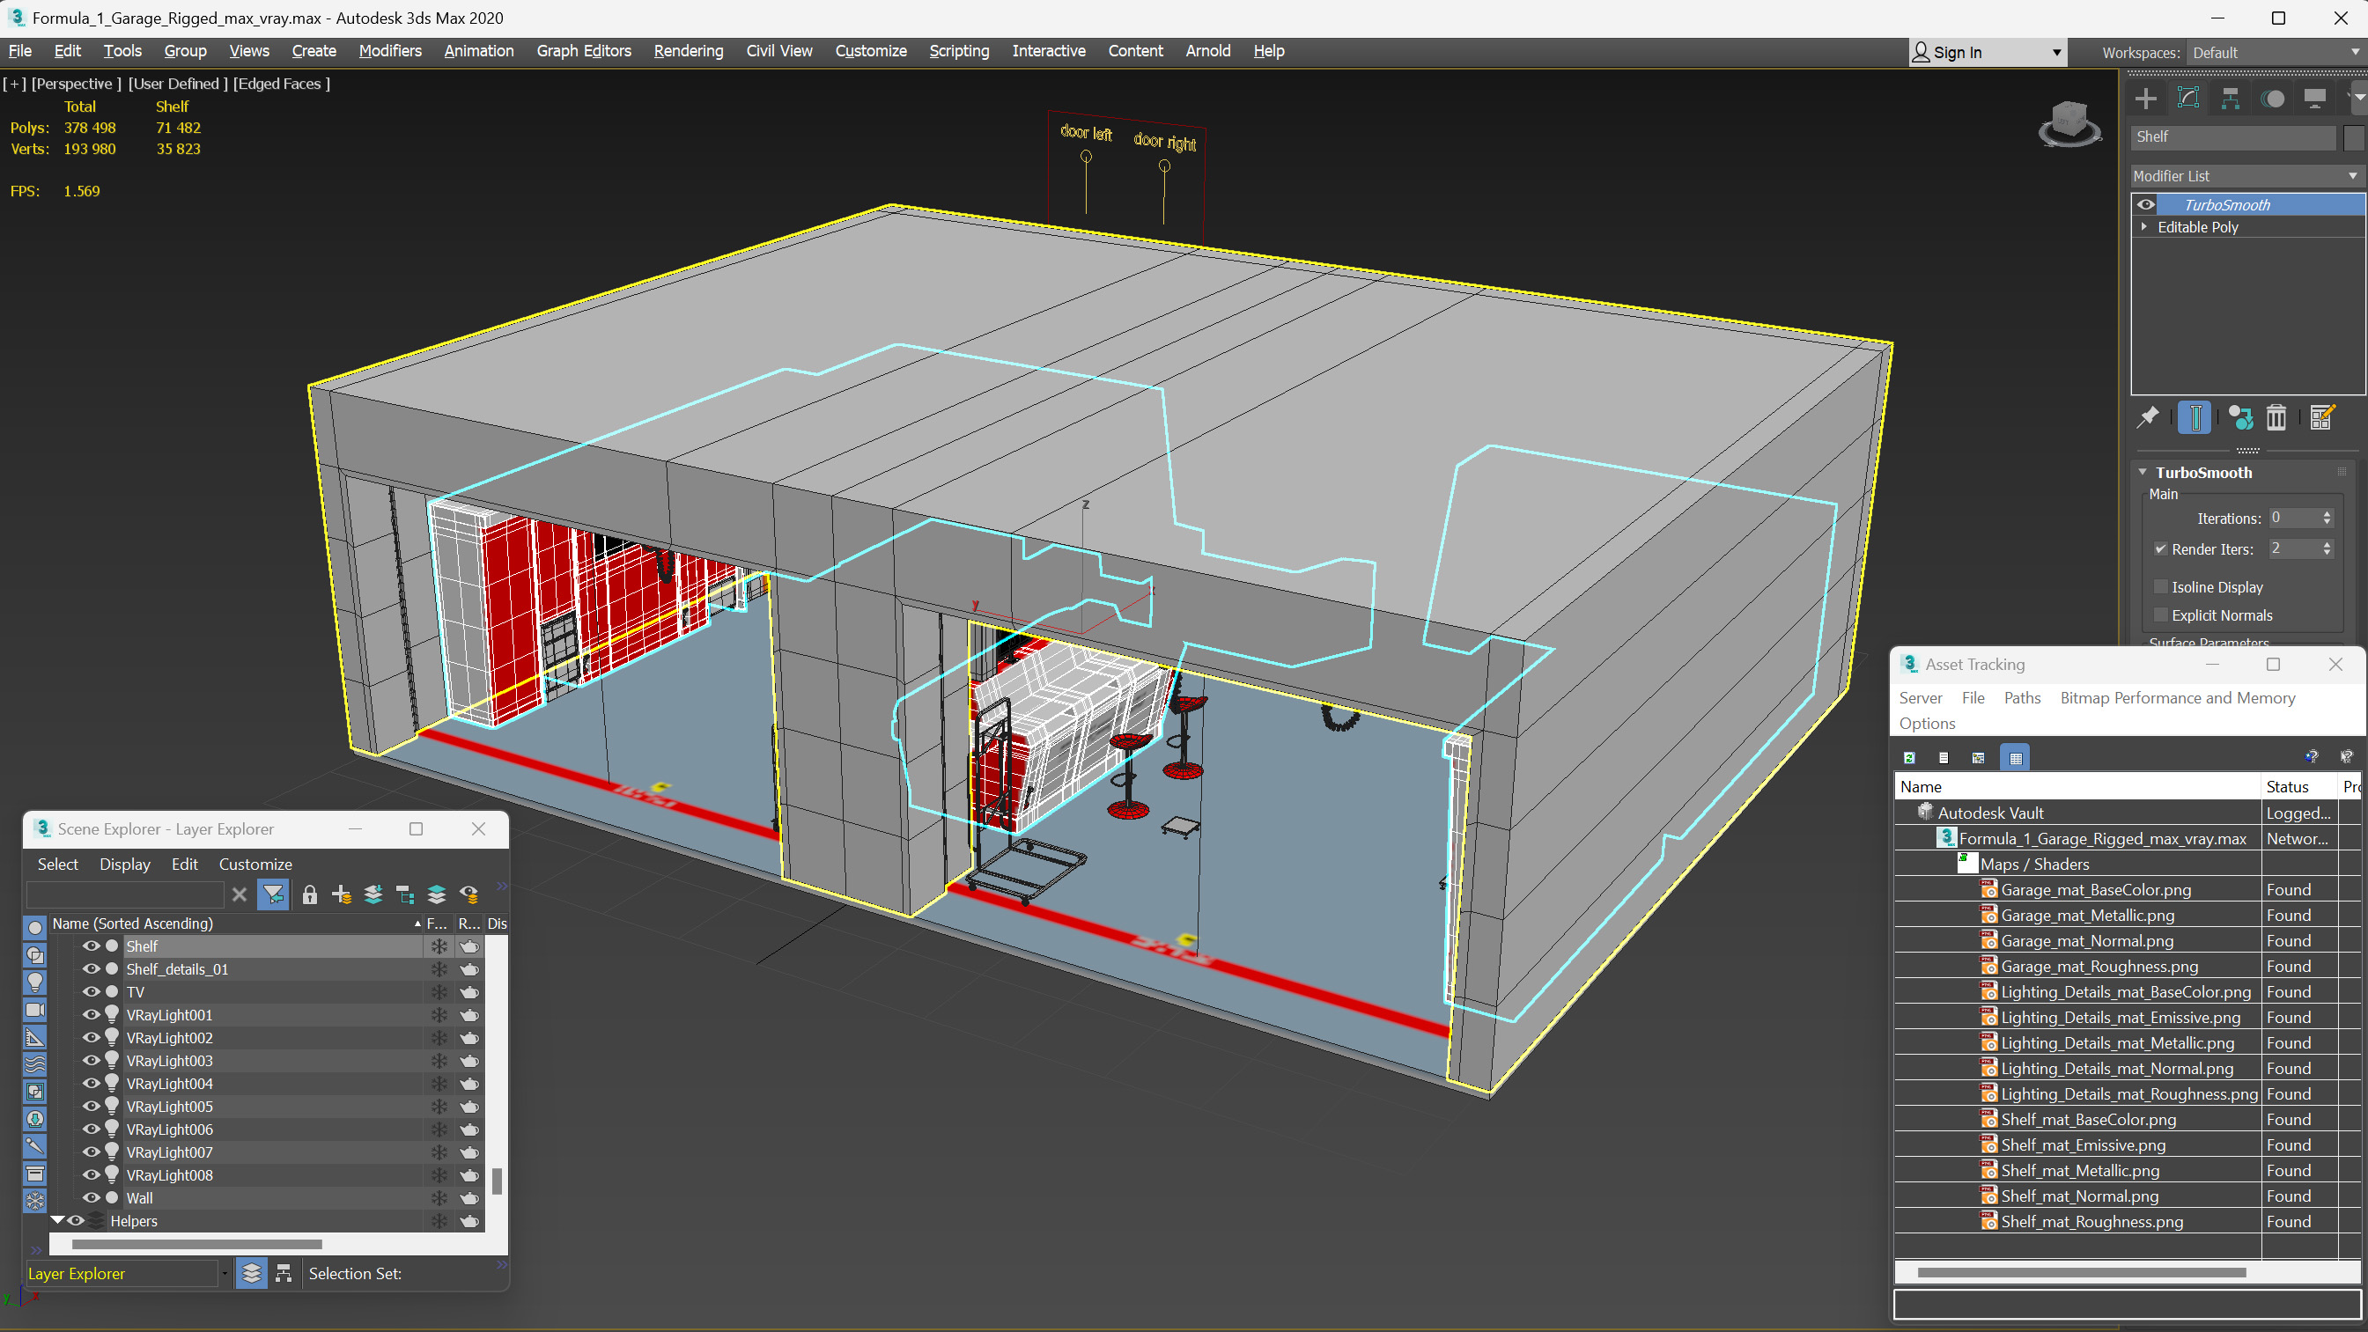
Task: Hide the TV object via eye icon
Action: pos(91,992)
